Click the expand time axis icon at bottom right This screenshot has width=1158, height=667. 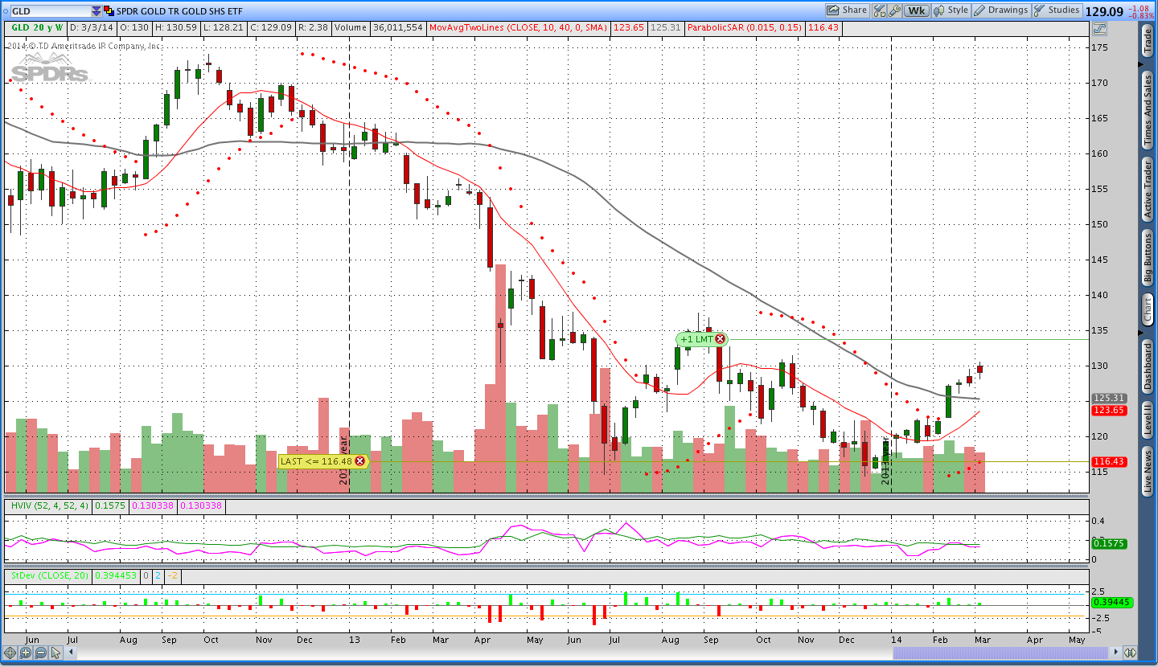point(1130,653)
